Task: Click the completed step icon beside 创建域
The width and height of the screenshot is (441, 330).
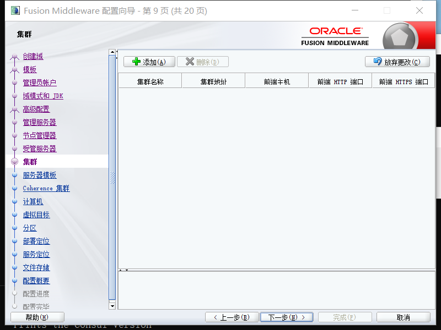Action: click(x=13, y=56)
